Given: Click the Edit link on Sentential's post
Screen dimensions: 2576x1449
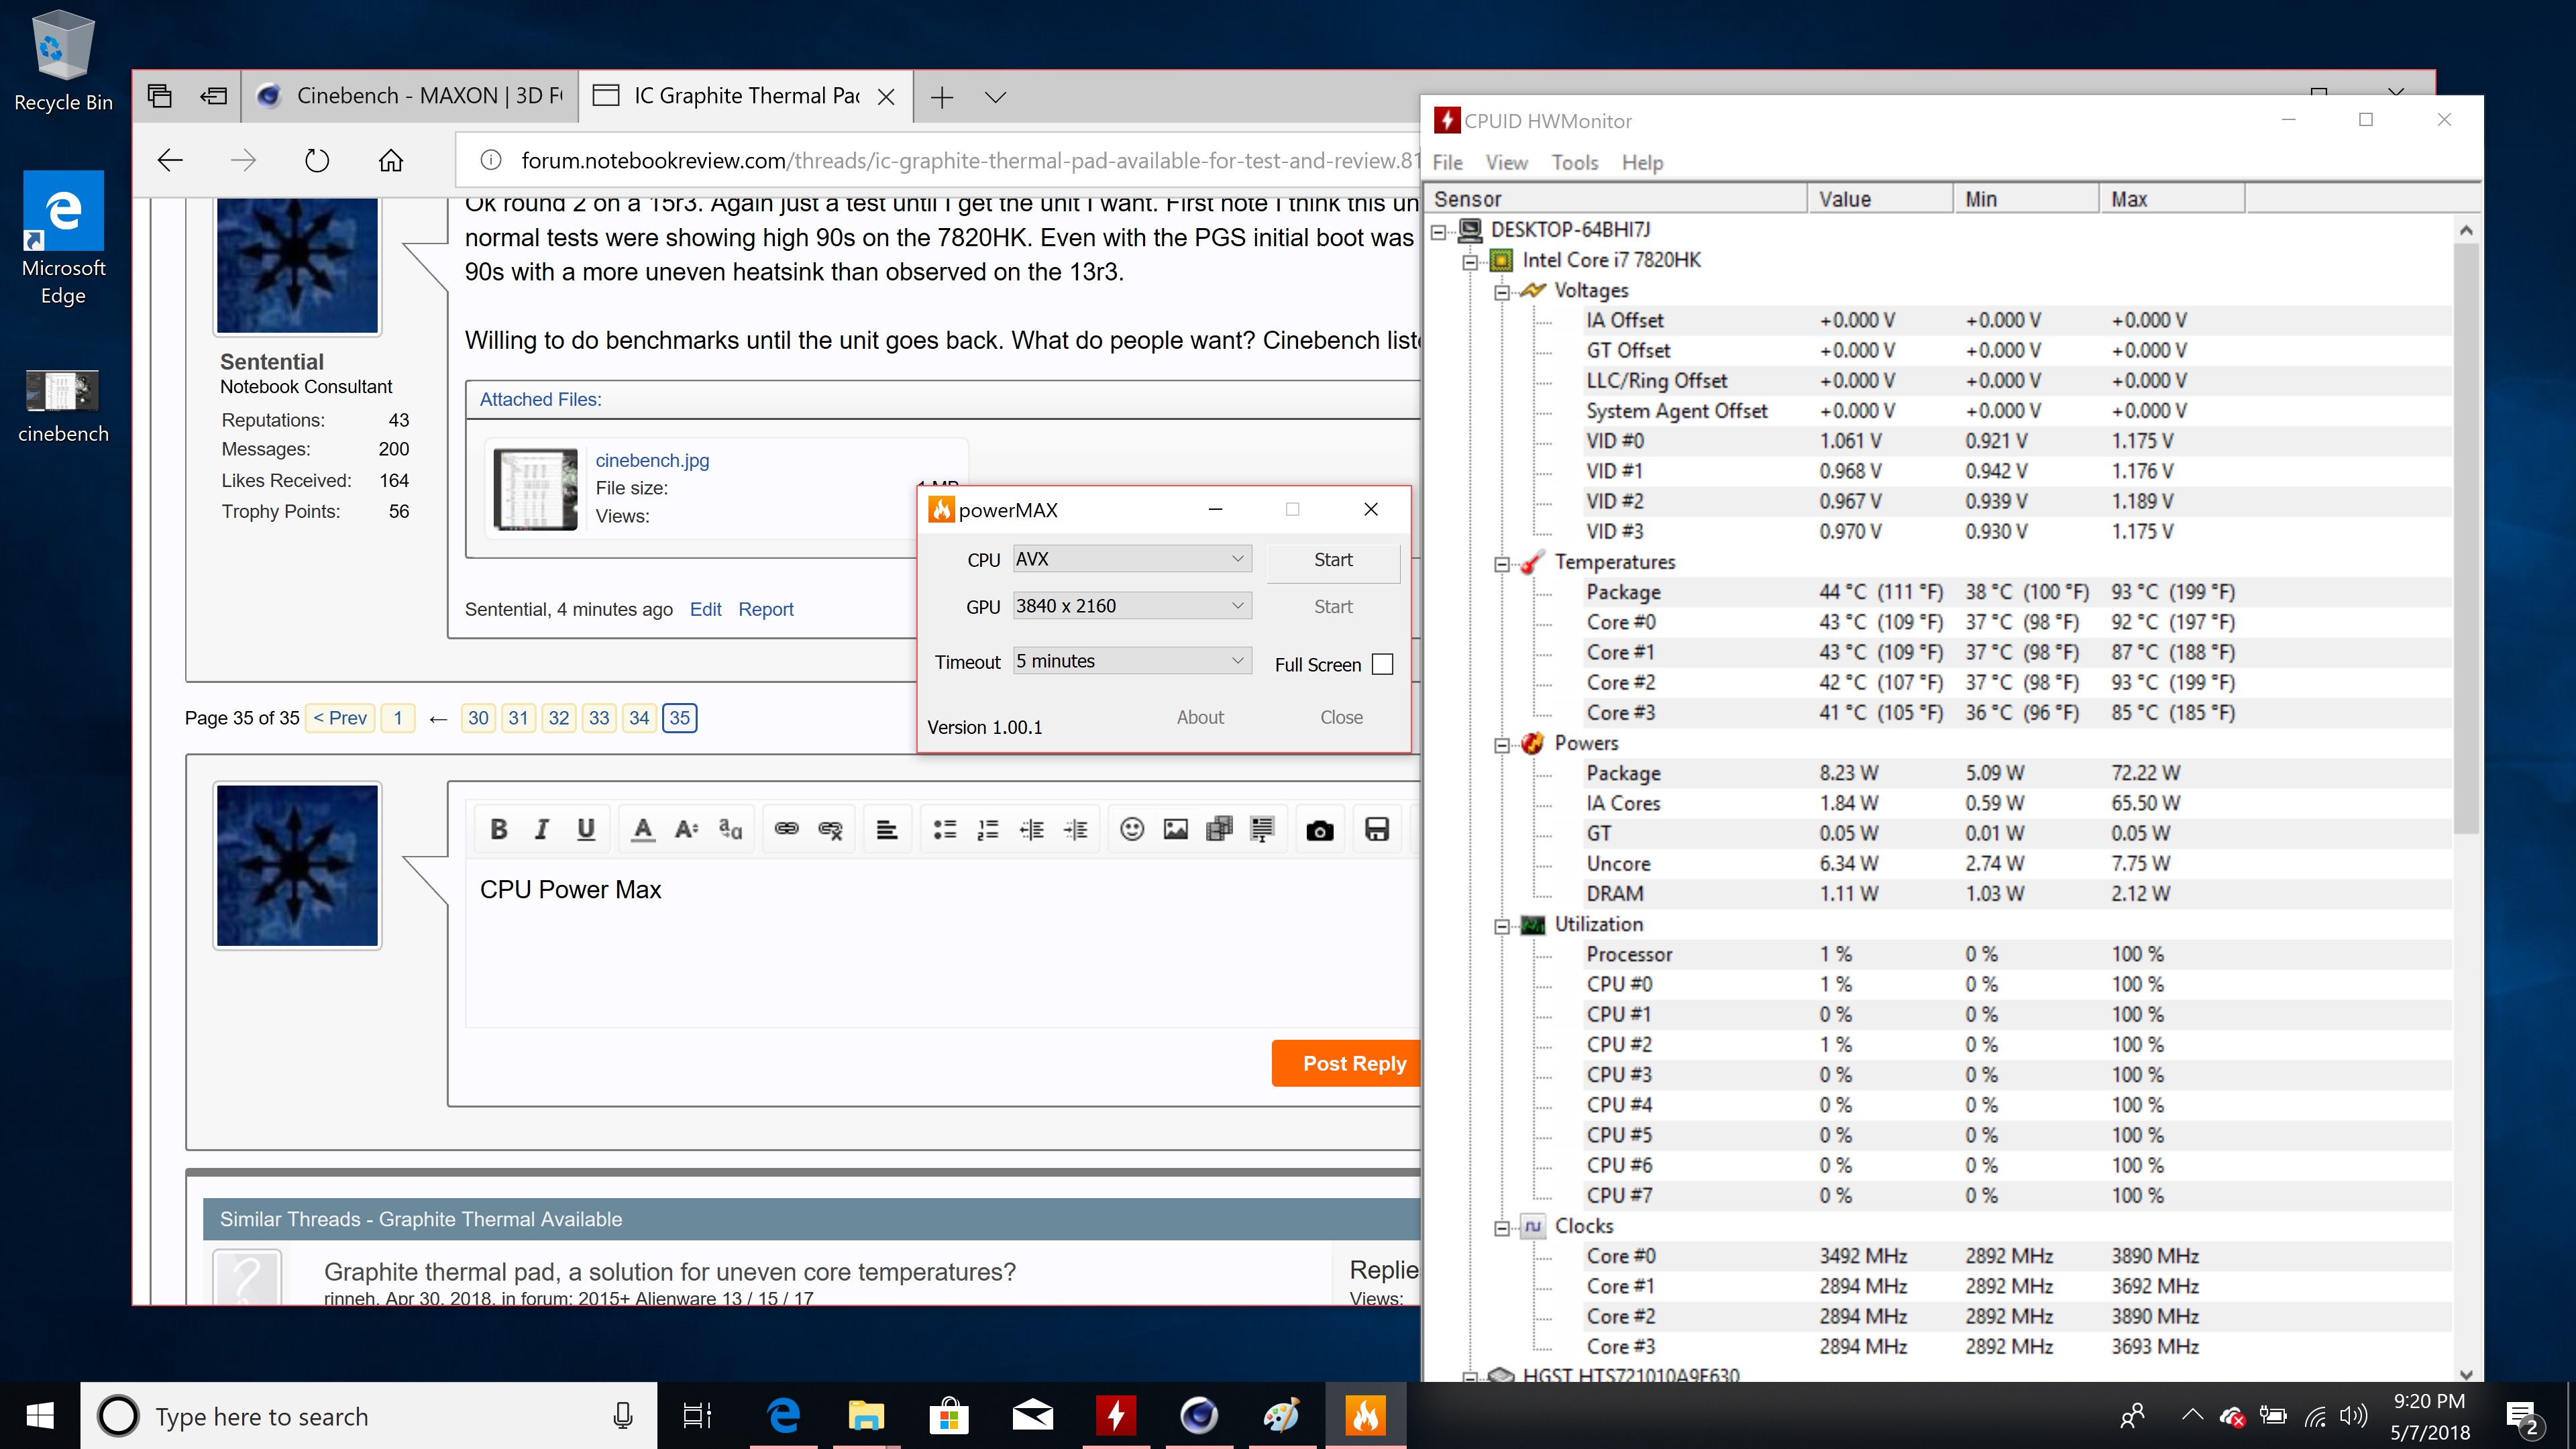Looking at the screenshot, I should (705, 609).
